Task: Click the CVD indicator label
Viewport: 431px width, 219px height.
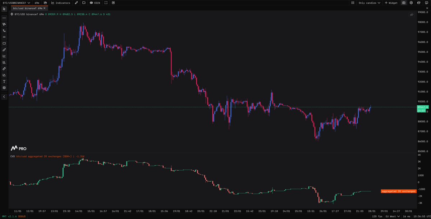Action: (x=12, y=156)
